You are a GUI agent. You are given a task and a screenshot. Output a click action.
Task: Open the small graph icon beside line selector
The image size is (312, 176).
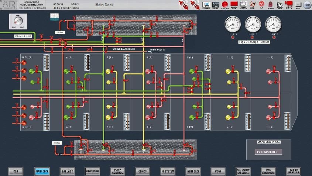55,17
